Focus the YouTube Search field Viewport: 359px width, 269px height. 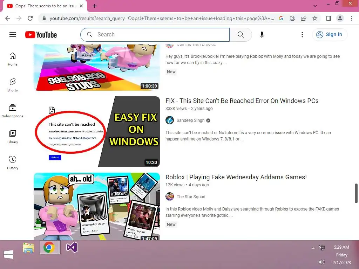coord(155,35)
